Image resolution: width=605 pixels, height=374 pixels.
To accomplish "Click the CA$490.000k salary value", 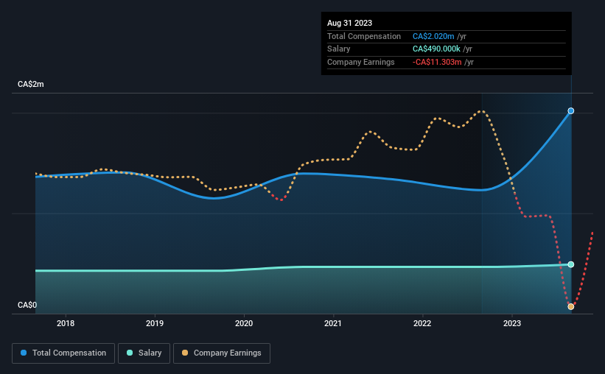I will pos(436,49).
